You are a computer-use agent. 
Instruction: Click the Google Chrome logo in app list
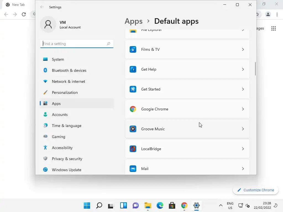[x=133, y=109]
